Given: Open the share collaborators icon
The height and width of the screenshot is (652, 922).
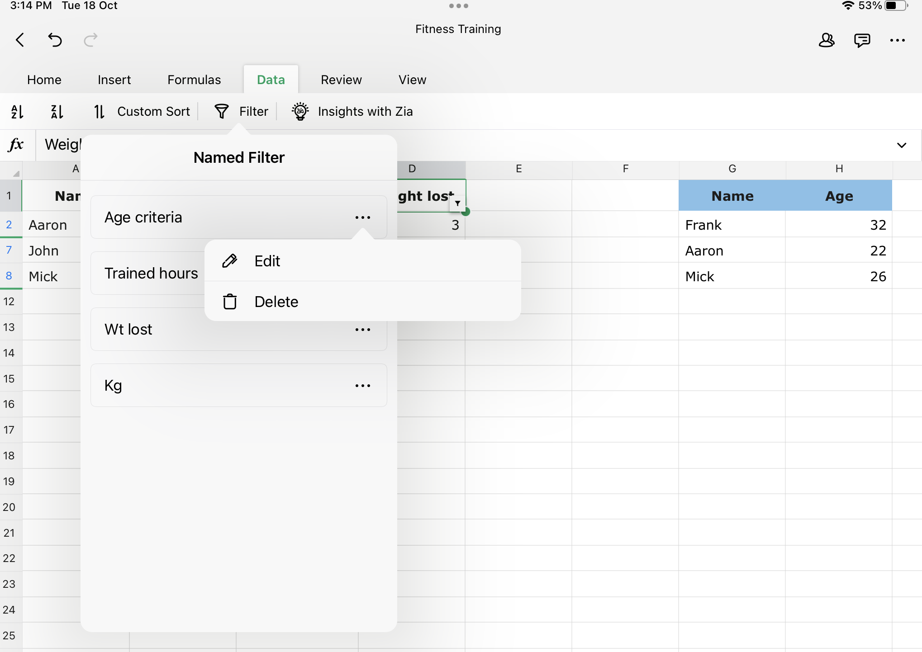Looking at the screenshot, I should coord(826,40).
